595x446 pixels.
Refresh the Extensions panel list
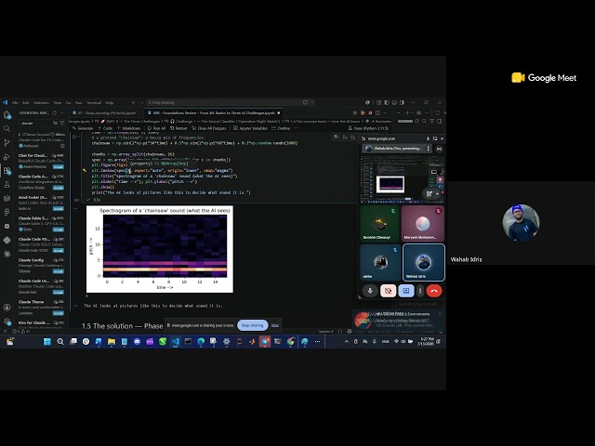coord(54,112)
